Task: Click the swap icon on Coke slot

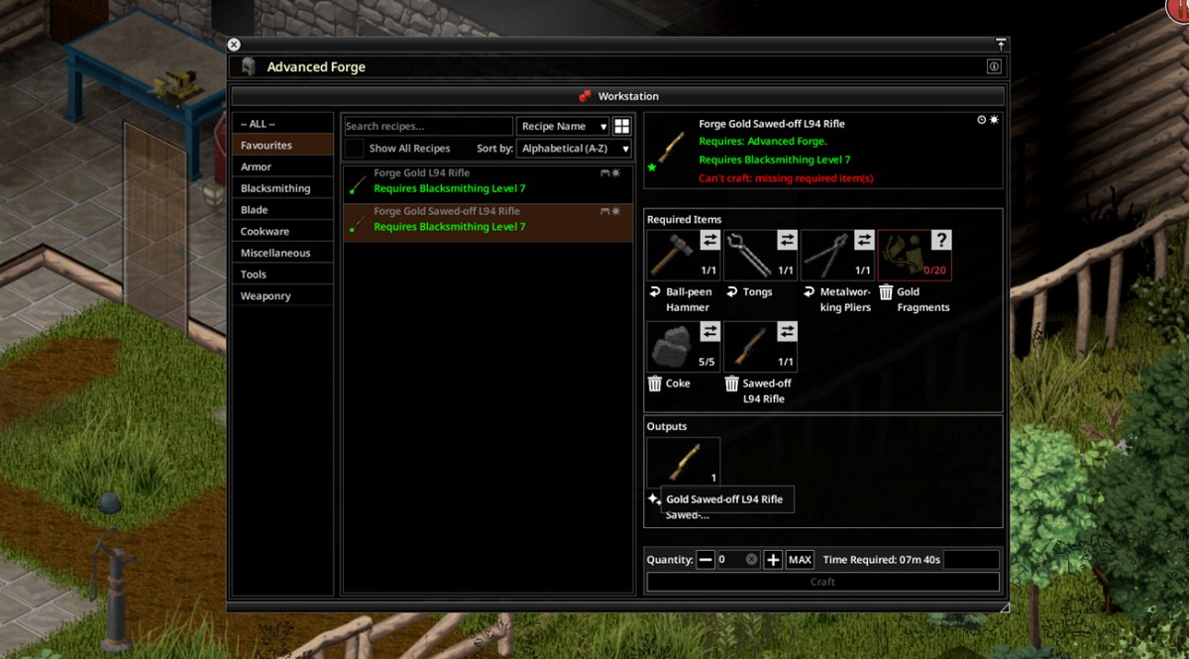Action: [709, 331]
